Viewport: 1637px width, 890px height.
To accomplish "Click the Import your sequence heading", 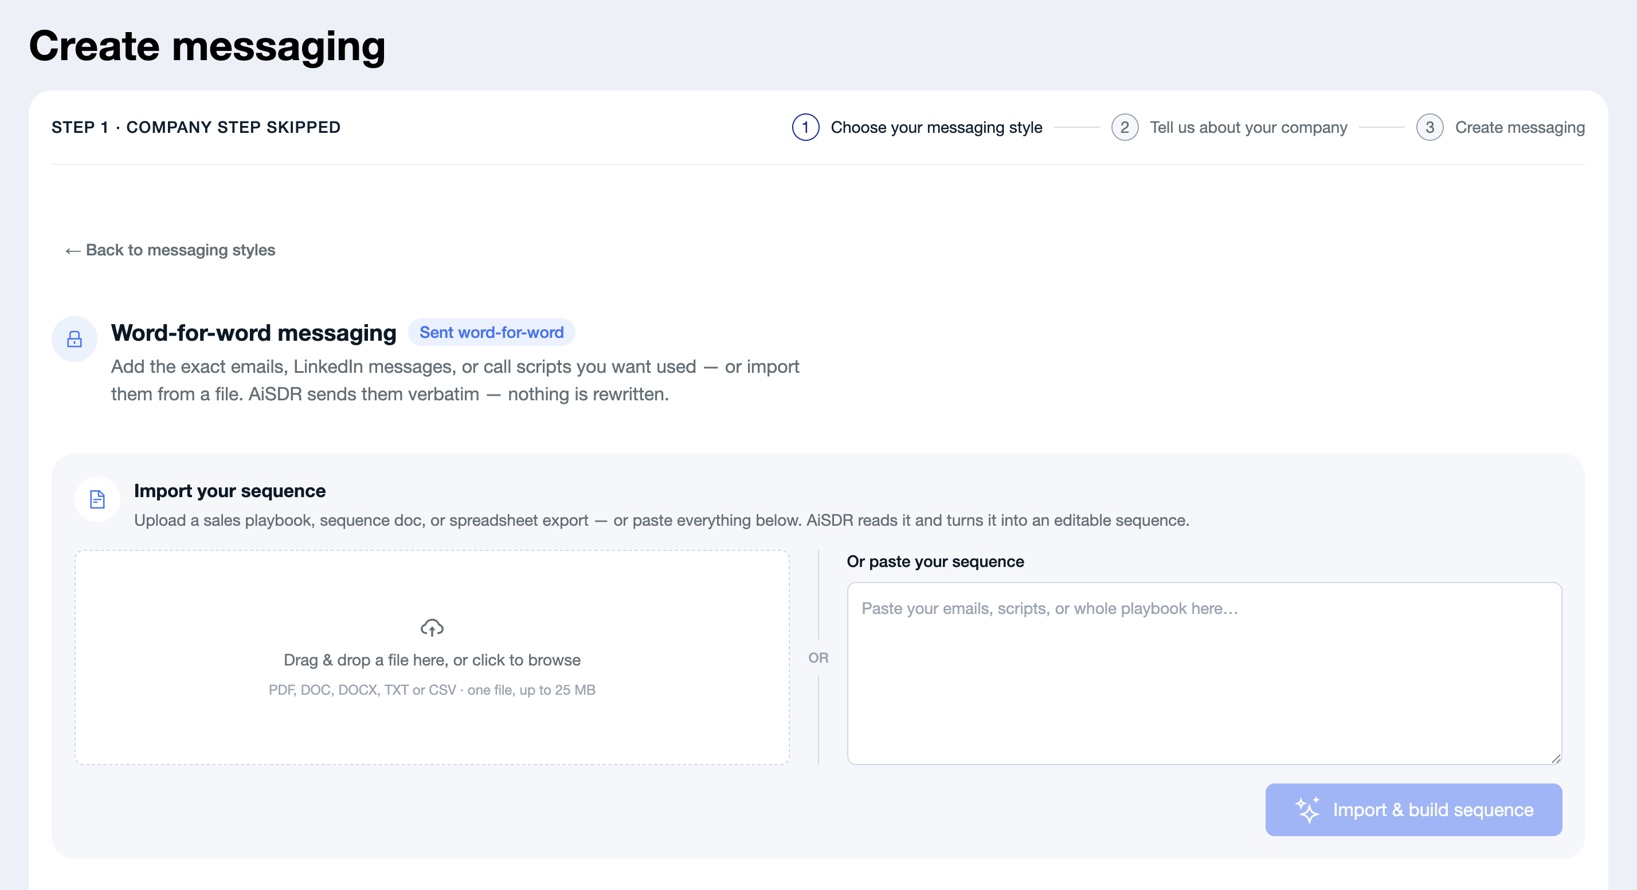I will click(229, 491).
